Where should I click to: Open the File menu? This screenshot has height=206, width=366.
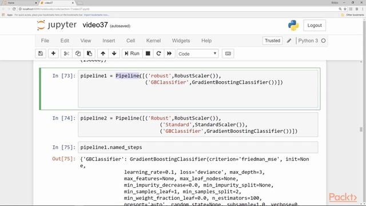point(45,41)
